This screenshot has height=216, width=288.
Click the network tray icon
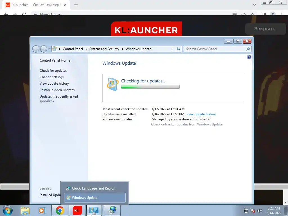246,211
